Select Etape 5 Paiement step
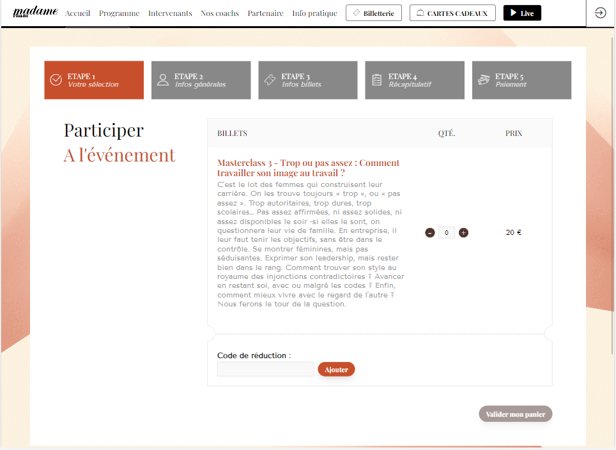Viewport: 616px width, 450px height. click(521, 80)
